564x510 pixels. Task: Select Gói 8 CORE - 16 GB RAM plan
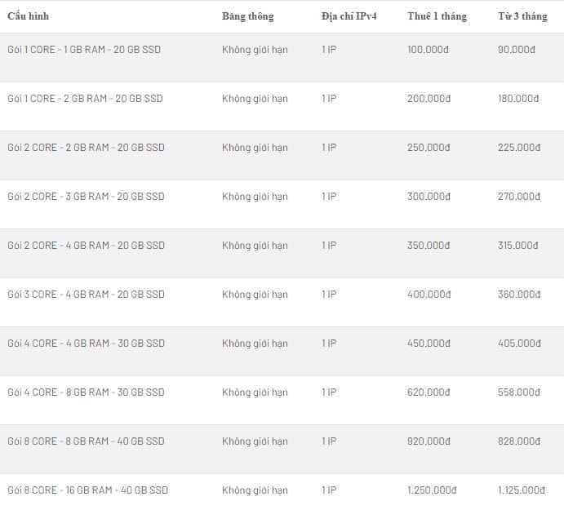[87, 490]
